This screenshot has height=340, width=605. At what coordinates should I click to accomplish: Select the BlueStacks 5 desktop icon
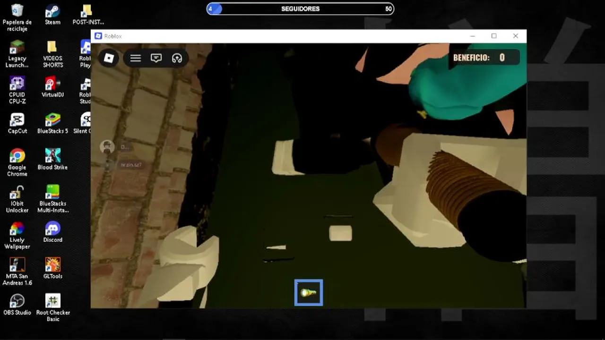pos(52,124)
